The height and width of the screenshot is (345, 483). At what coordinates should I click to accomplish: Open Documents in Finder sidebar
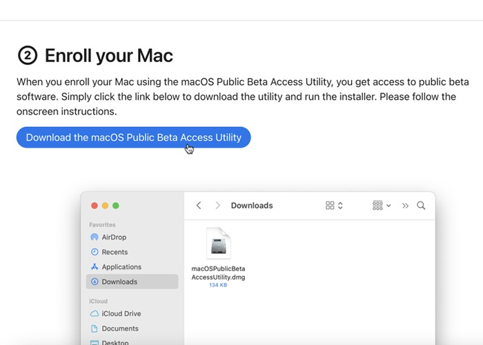click(x=132, y=328)
